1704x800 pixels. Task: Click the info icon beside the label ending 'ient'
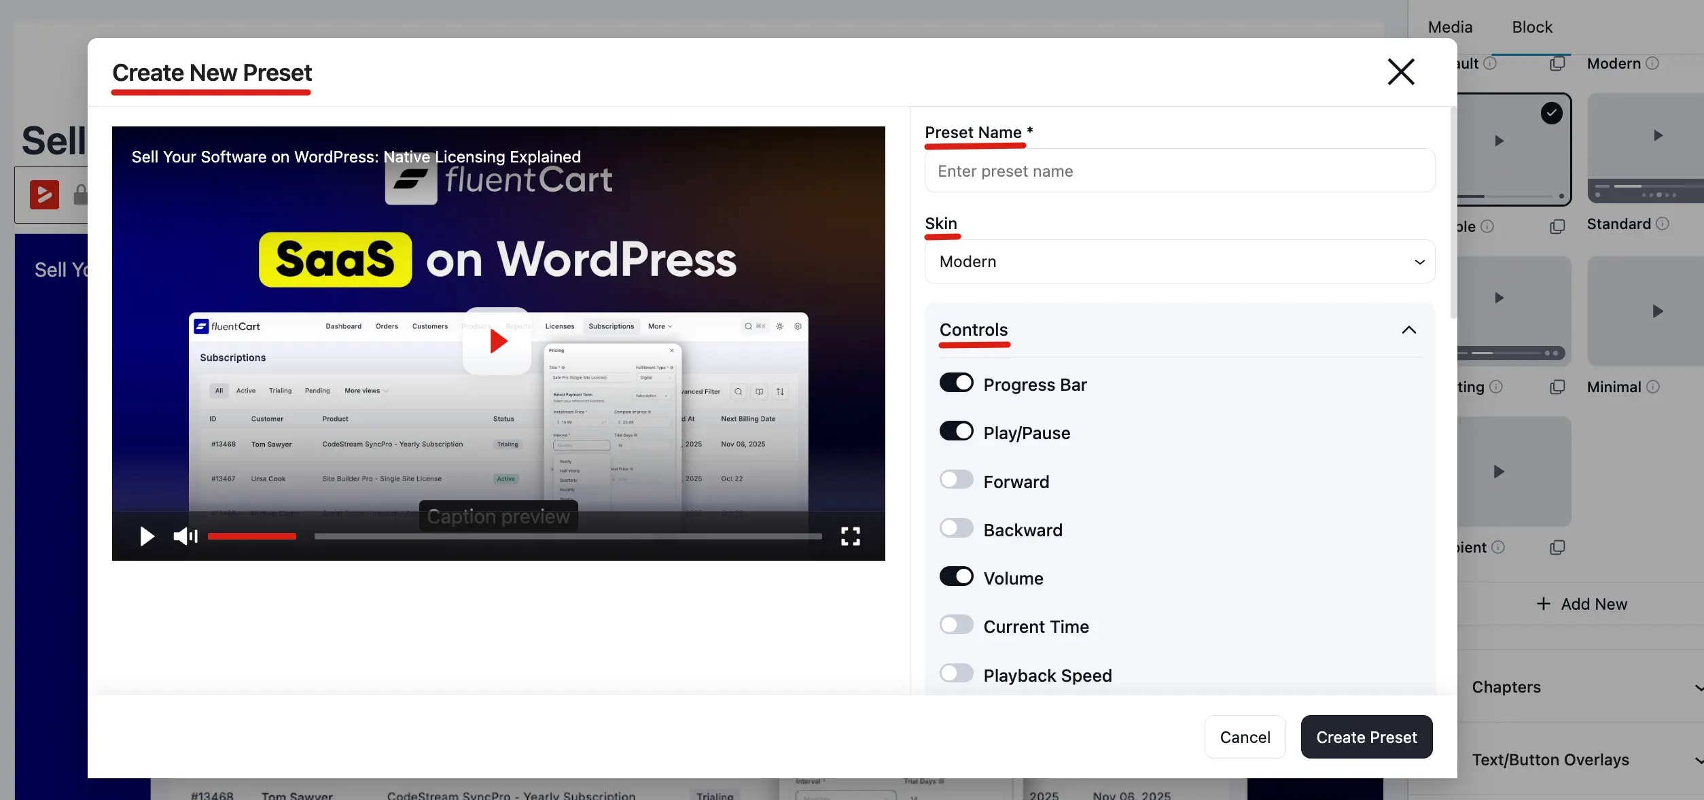tap(1498, 547)
